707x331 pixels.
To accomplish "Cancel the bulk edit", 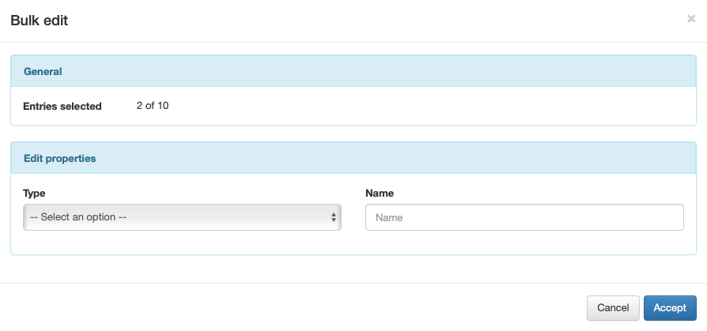I will 613,307.
